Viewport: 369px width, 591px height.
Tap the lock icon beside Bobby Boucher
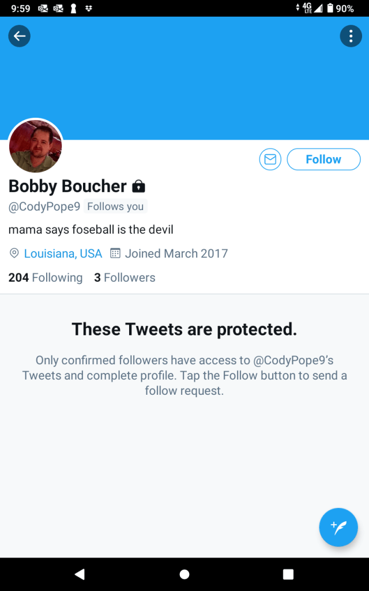[x=138, y=186]
